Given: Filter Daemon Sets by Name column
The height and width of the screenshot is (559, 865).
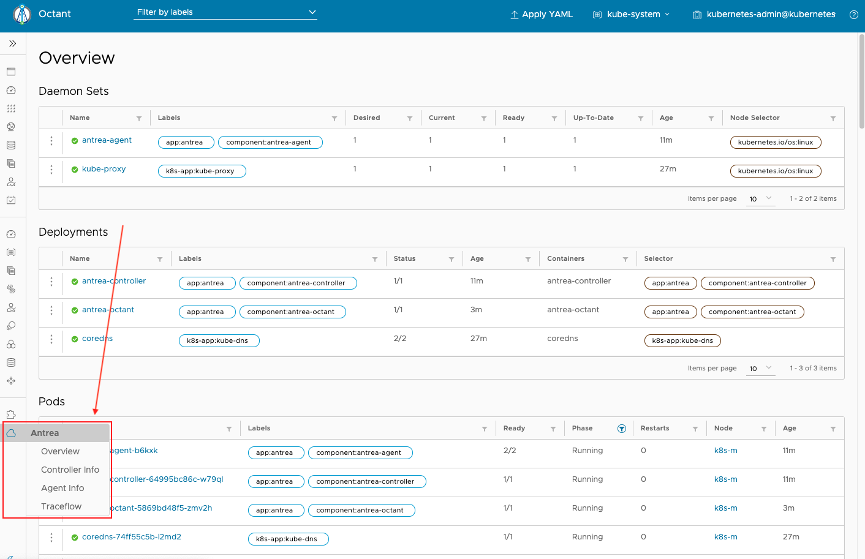Looking at the screenshot, I should coord(139,118).
